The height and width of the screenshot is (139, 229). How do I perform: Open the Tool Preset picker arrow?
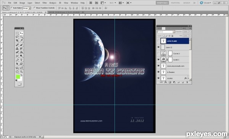pos(8,8)
